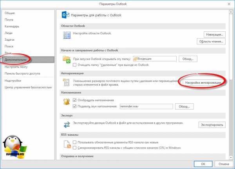Open "Настроить ленту" category
Viewport: 235px width, 169px height.
point(16,67)
